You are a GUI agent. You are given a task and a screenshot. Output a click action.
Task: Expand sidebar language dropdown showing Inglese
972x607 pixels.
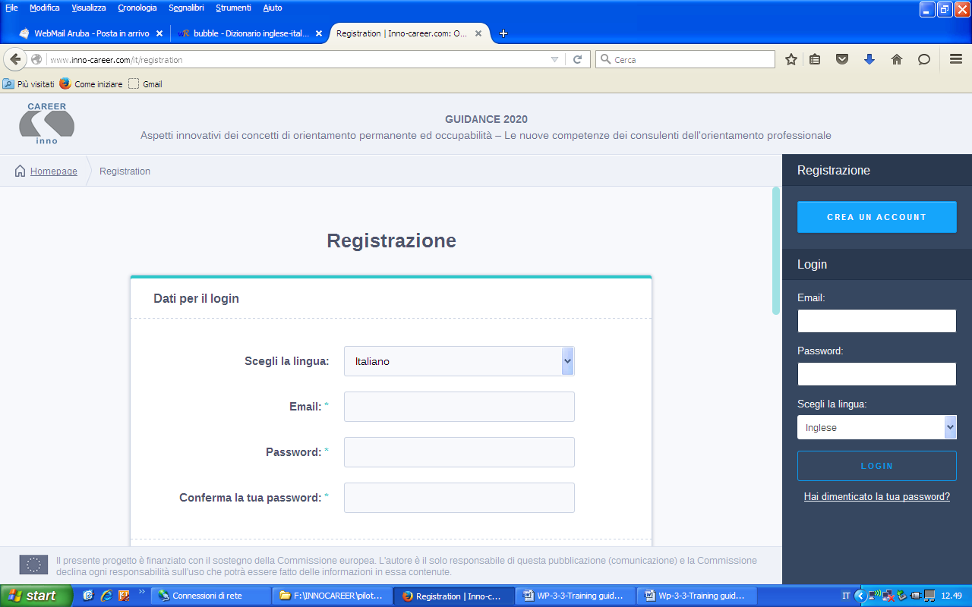[877, 427]
